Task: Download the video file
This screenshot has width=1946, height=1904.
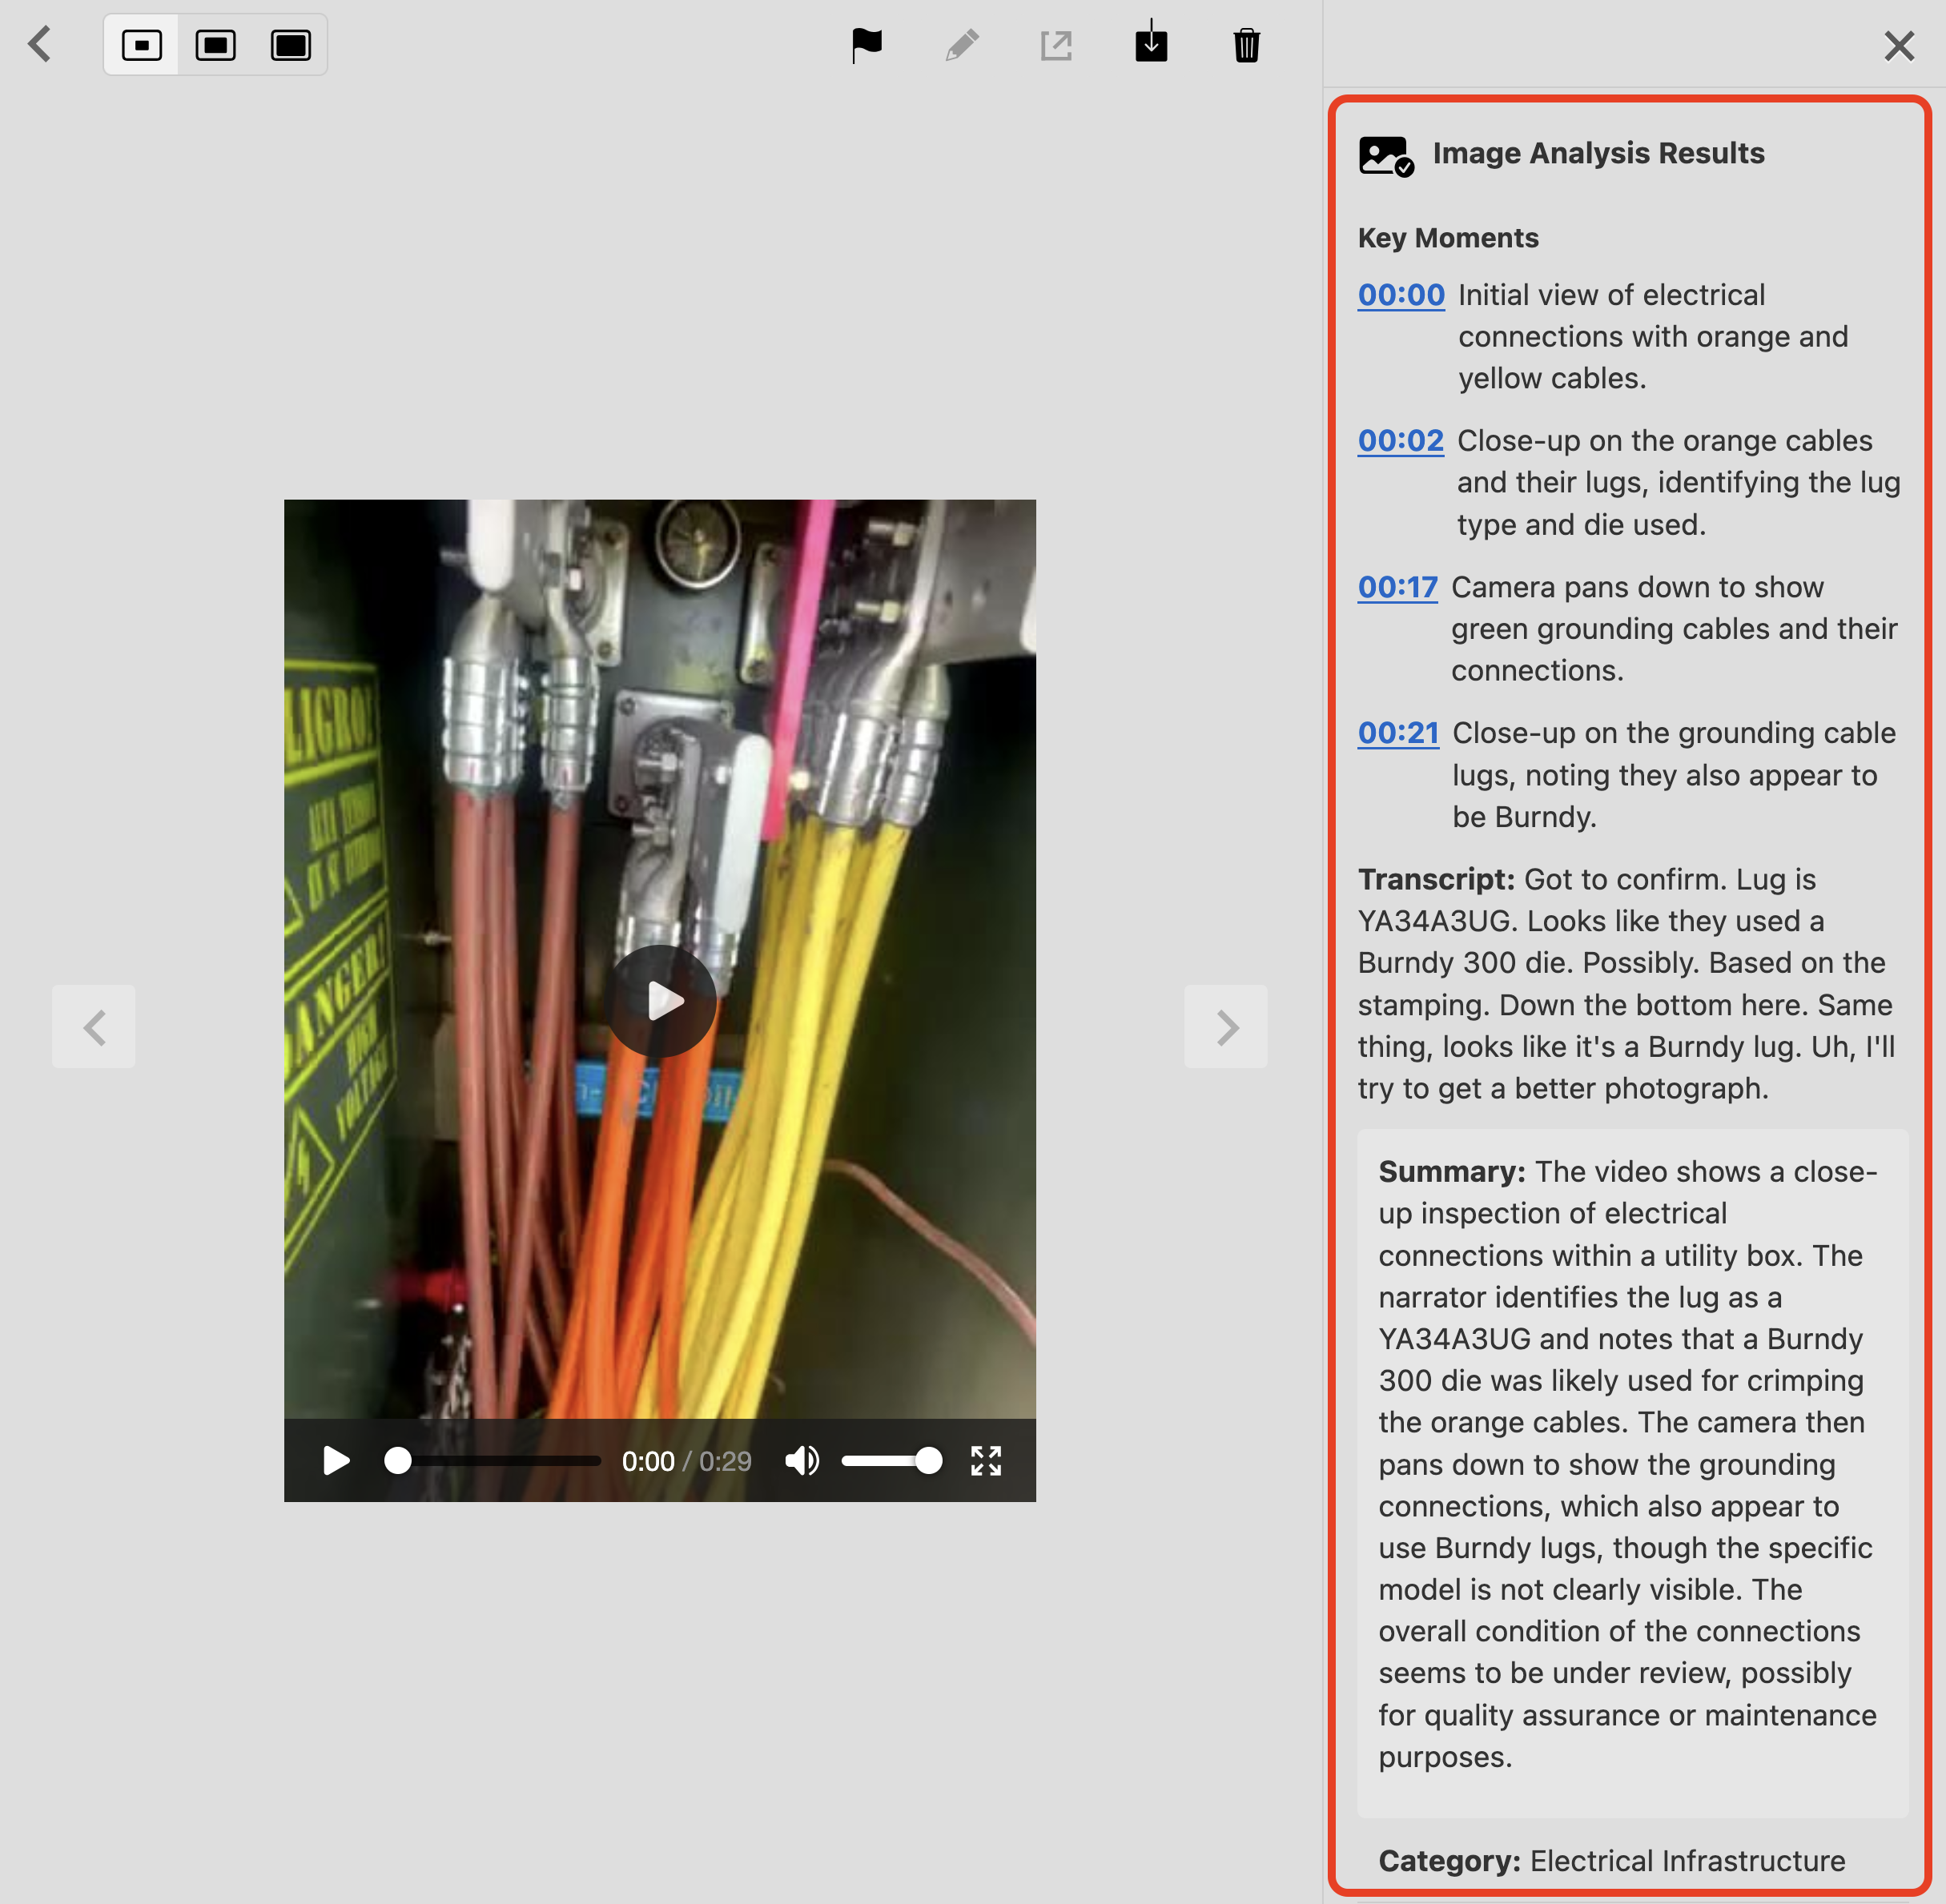Action: (x=1151, y=45)
